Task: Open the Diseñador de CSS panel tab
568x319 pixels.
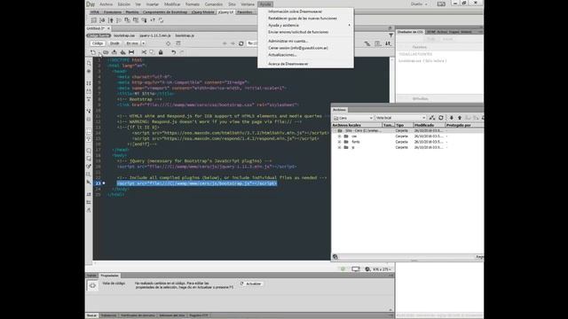Action: 410,32
